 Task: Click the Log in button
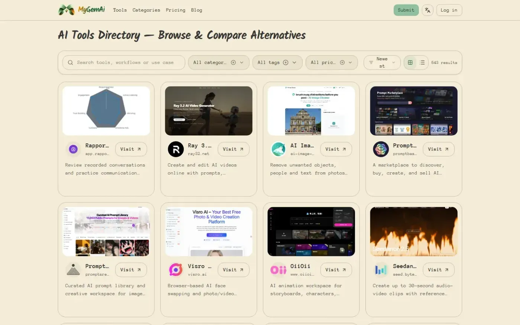point(449,10)
